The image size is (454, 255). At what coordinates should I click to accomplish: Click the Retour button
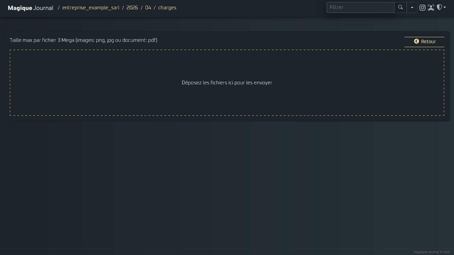[424, 42]
